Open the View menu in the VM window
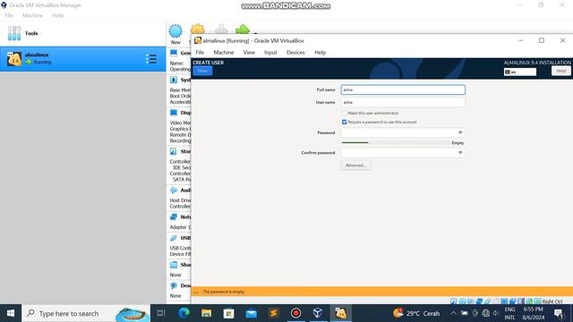 249,53
